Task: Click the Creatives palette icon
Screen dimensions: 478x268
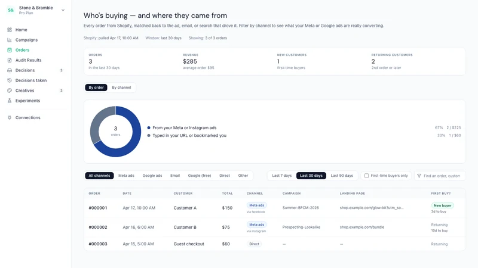Action: [10, 91]
